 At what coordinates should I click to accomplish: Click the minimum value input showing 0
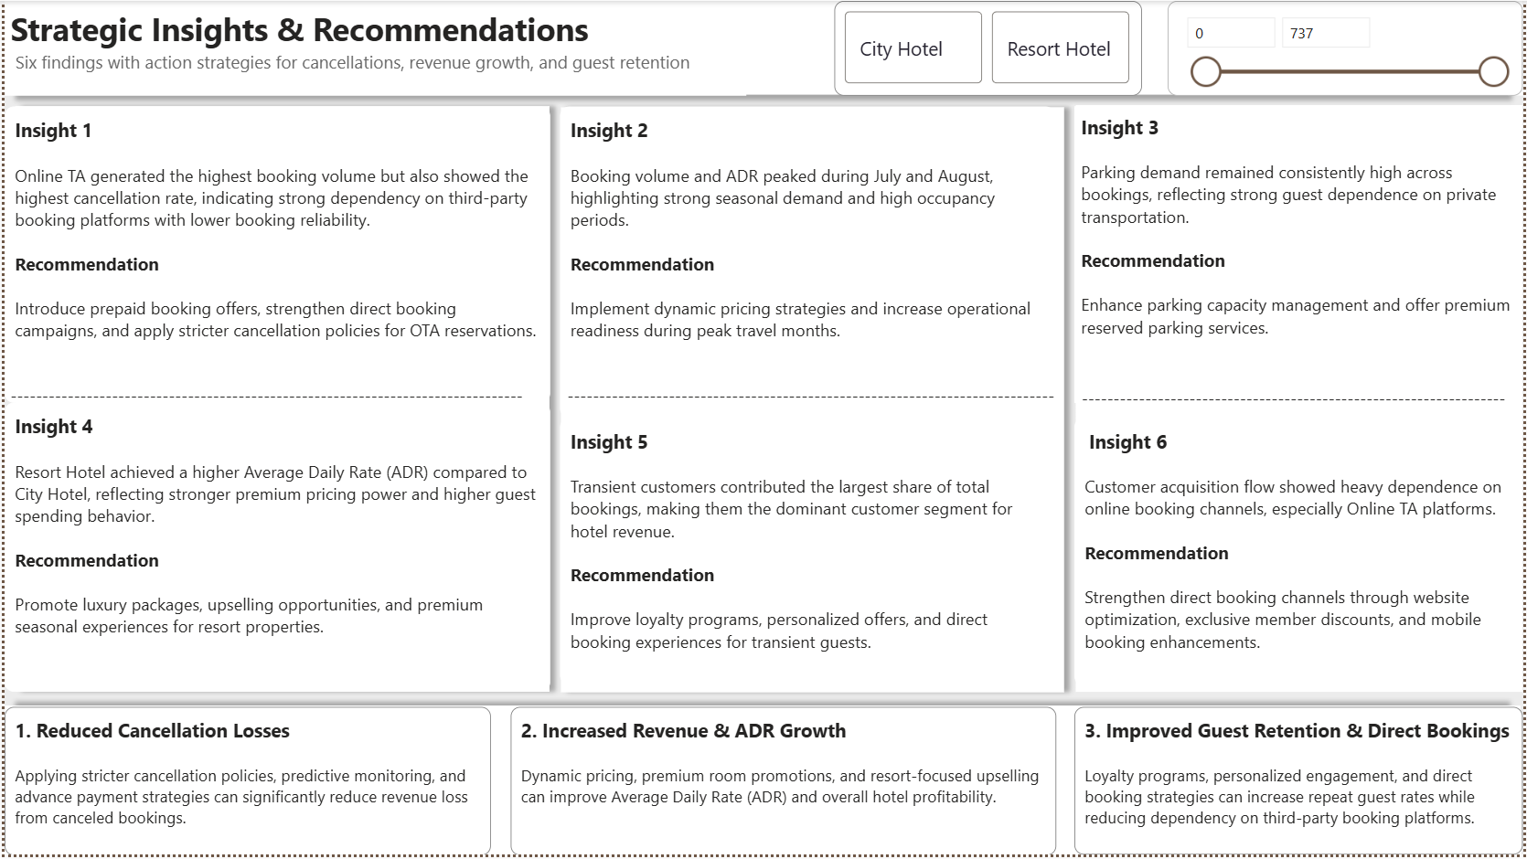coord(1231,34)
